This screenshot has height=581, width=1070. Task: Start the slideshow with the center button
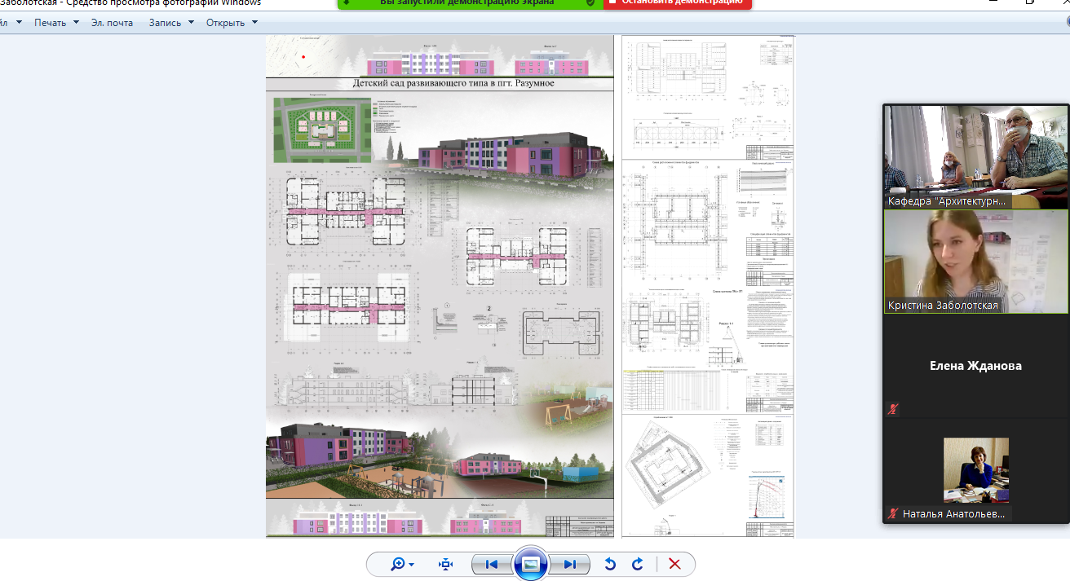(531, 564)
